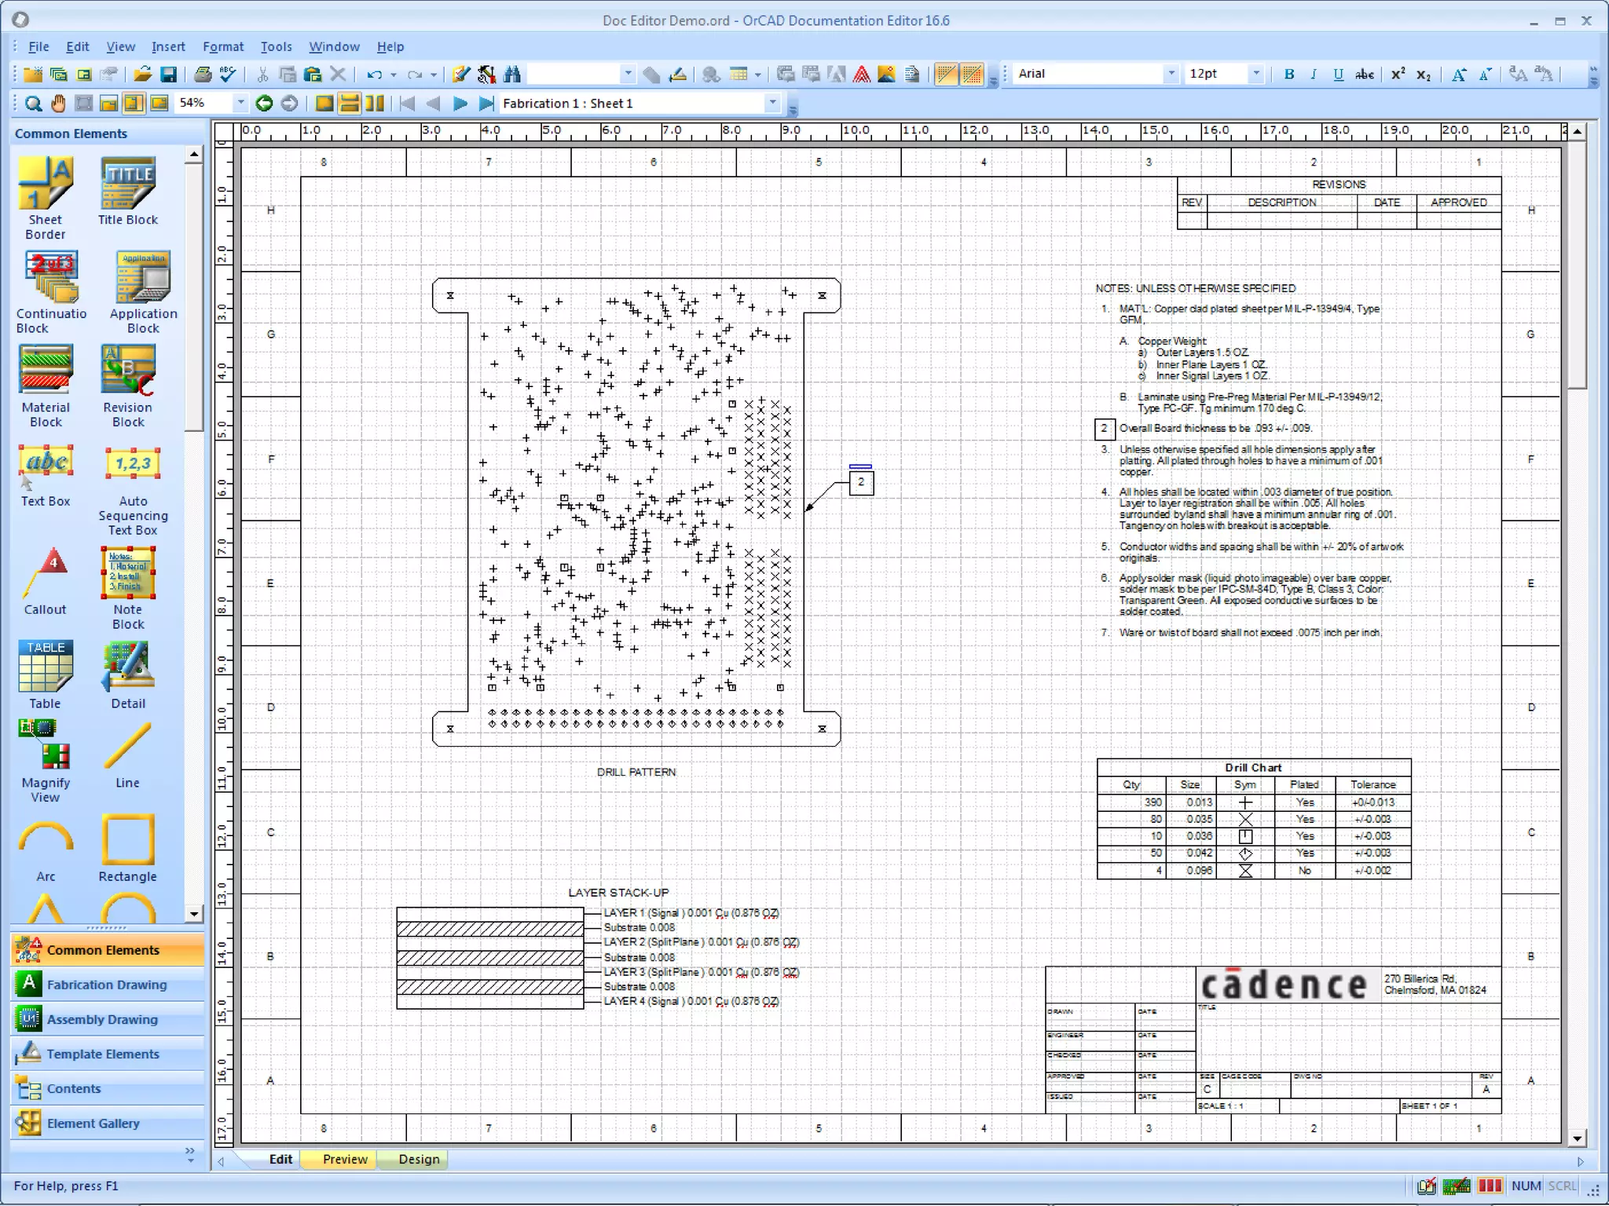Viewport: 1609px width, 1206px height.
Task: Click the binoculars Find icon
Action: pyautogui.click(x=513, y=74)
